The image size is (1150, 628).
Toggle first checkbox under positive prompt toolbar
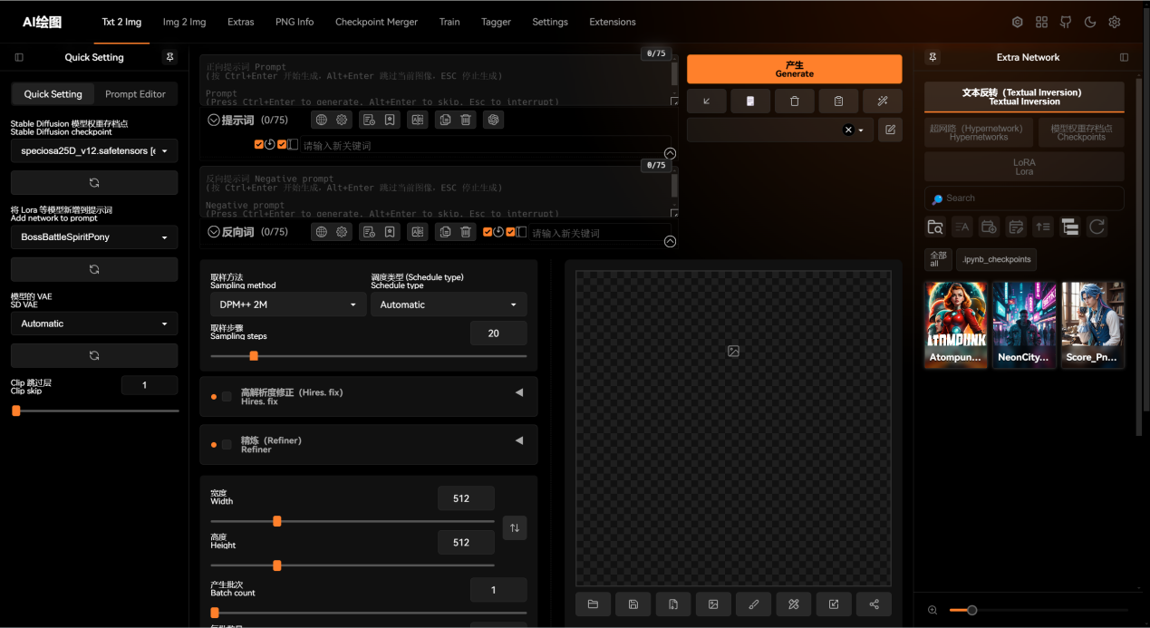point(259,145)
